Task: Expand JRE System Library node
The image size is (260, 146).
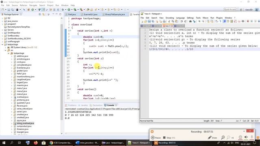Action: (x=5, y=47)
